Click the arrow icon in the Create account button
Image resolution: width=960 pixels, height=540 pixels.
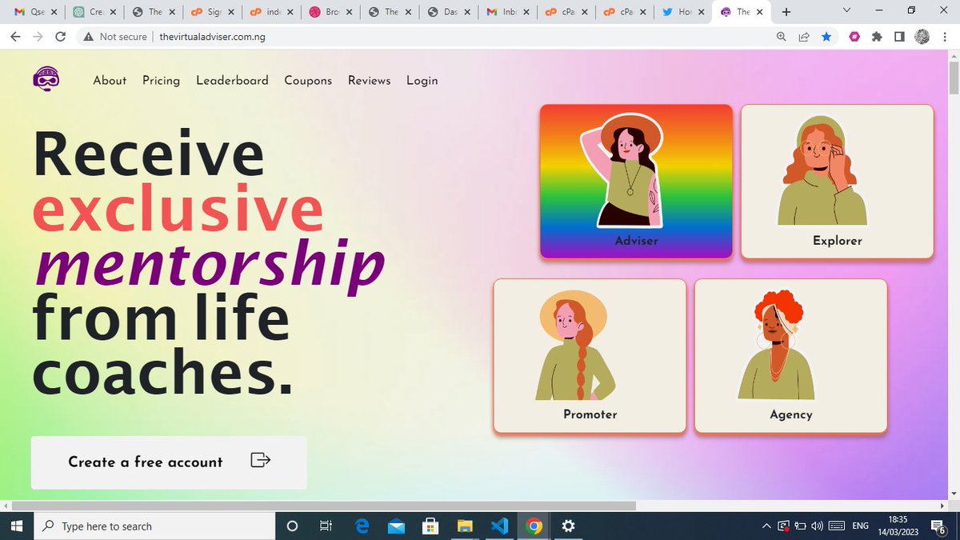260,460
